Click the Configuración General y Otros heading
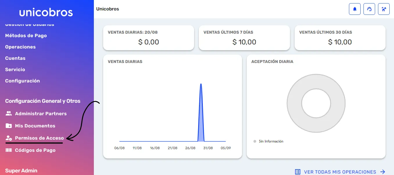 point(43,101)
